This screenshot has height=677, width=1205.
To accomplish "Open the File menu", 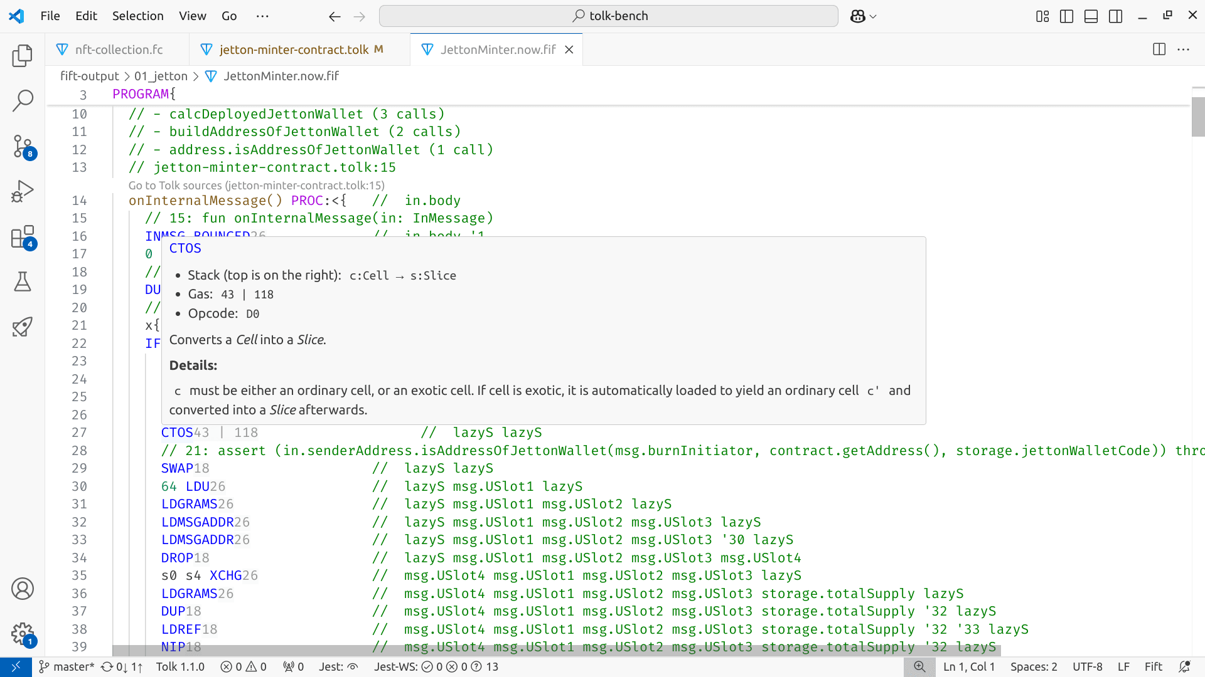I will pyautogui.click(x=50, y=16).
